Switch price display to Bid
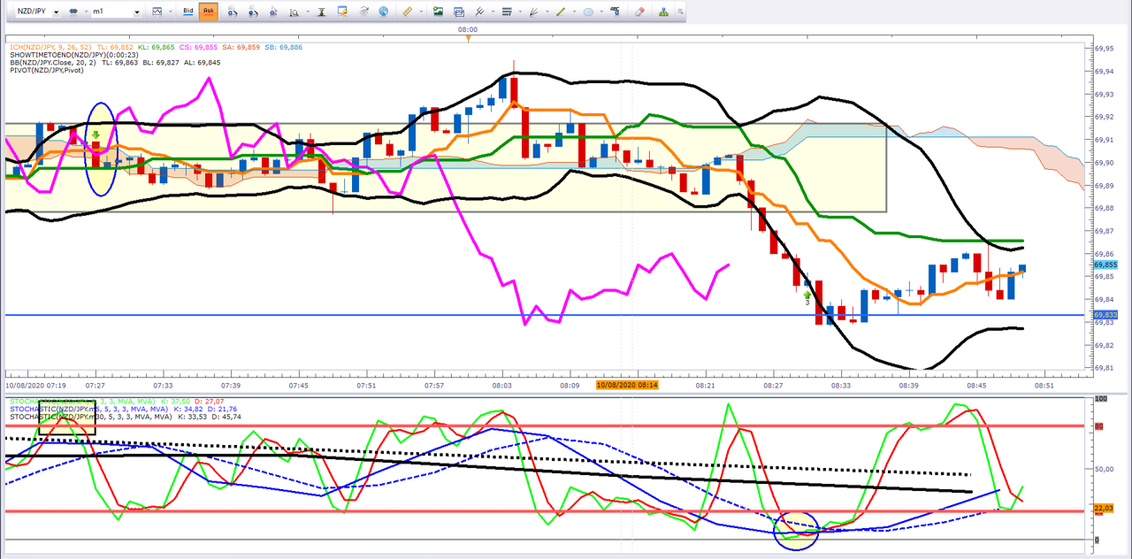 click(x=188, y=11)
